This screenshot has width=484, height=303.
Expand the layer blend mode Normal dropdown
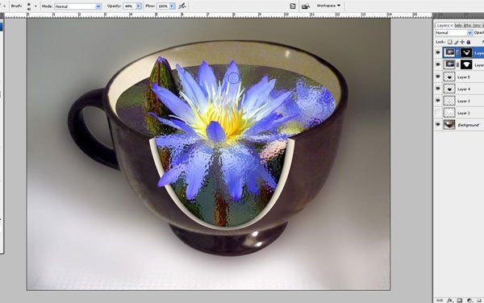click(x=453, y=33)
